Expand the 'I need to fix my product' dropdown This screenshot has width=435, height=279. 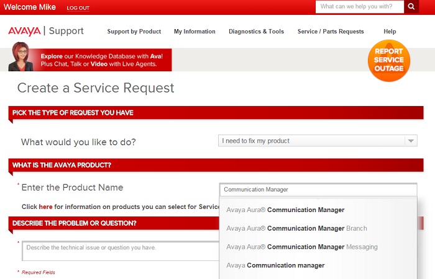(x=318, y=141)
